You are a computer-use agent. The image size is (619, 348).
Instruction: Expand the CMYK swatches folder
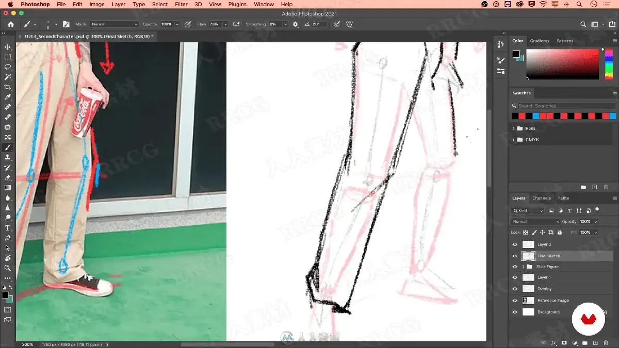coord(513,140)
